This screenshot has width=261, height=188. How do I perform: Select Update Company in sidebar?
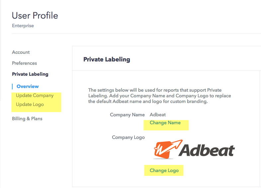click(35, 96)
